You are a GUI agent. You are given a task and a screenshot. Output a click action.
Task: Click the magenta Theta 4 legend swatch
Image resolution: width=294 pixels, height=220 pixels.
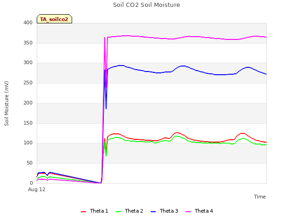pos(188,212)
